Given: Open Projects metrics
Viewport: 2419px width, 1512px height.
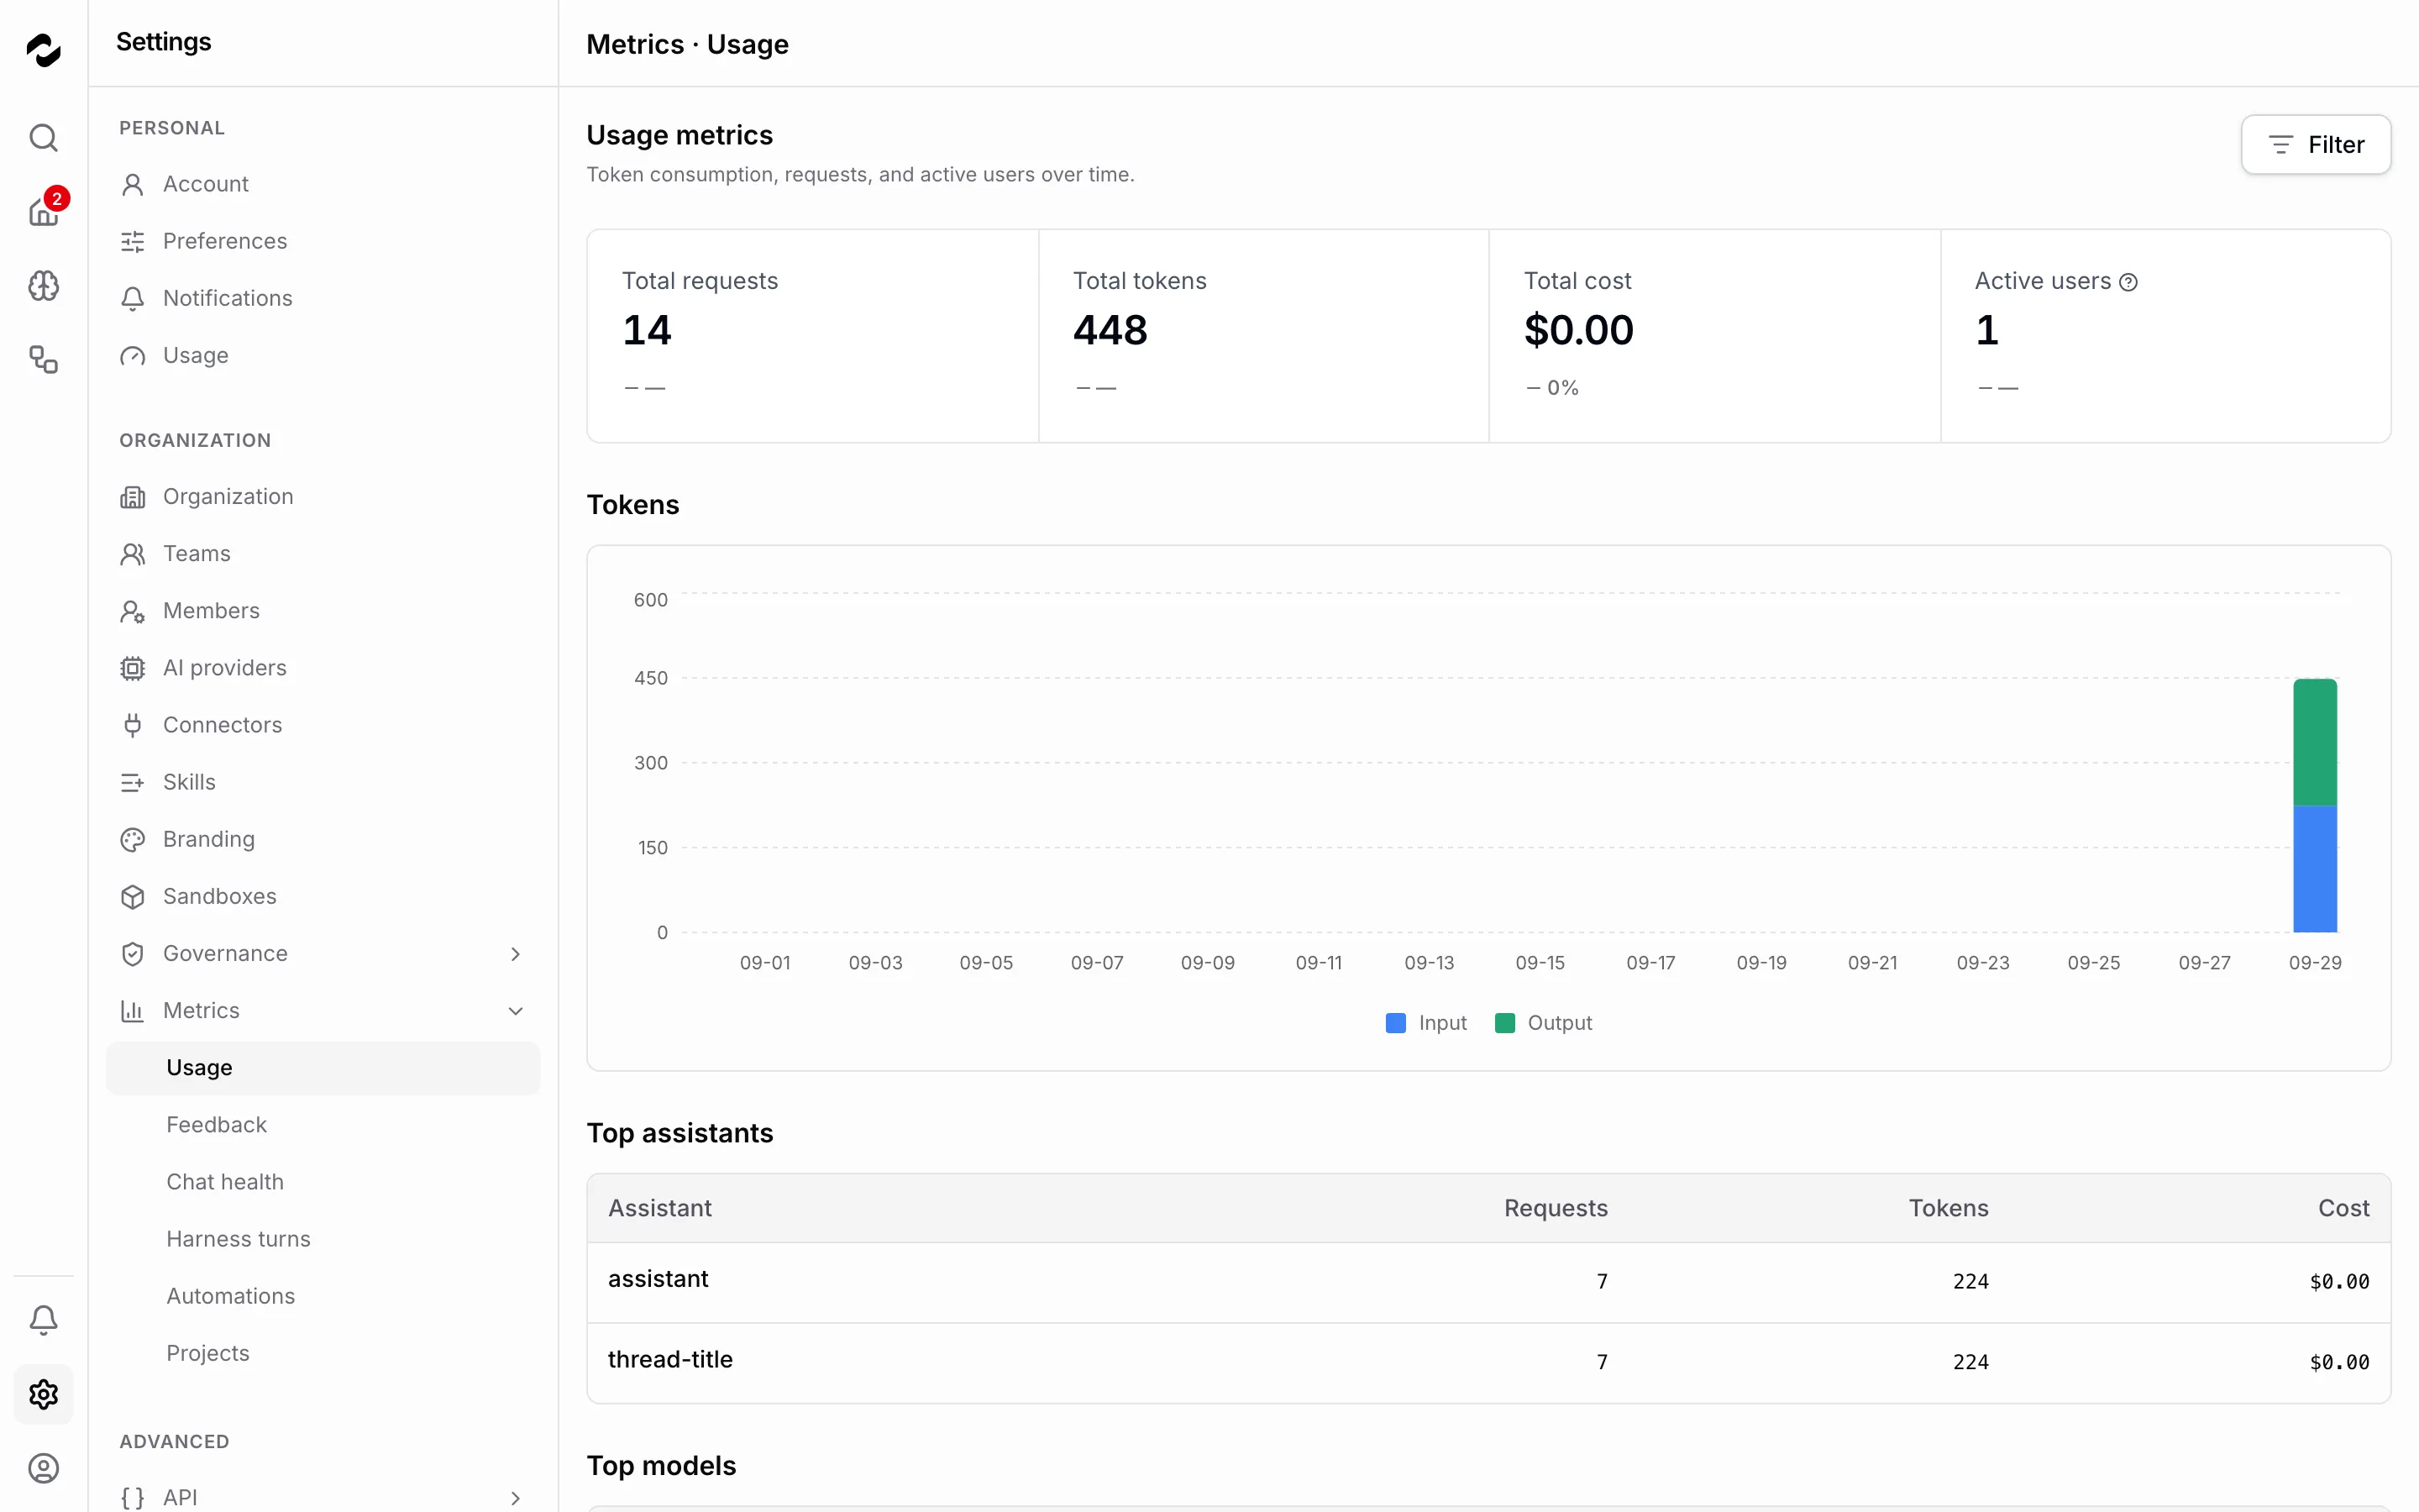Looking at the screenshot, I should [323, 1352].
